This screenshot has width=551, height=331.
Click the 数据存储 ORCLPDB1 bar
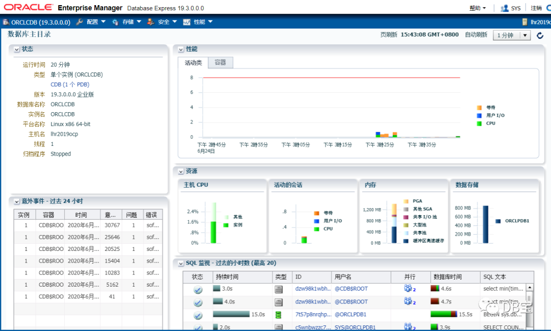pyautogui.click(x=486, y=224)
